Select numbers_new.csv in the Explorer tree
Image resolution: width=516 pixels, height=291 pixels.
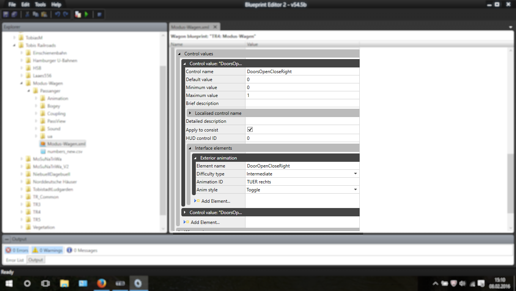[61, 152]
